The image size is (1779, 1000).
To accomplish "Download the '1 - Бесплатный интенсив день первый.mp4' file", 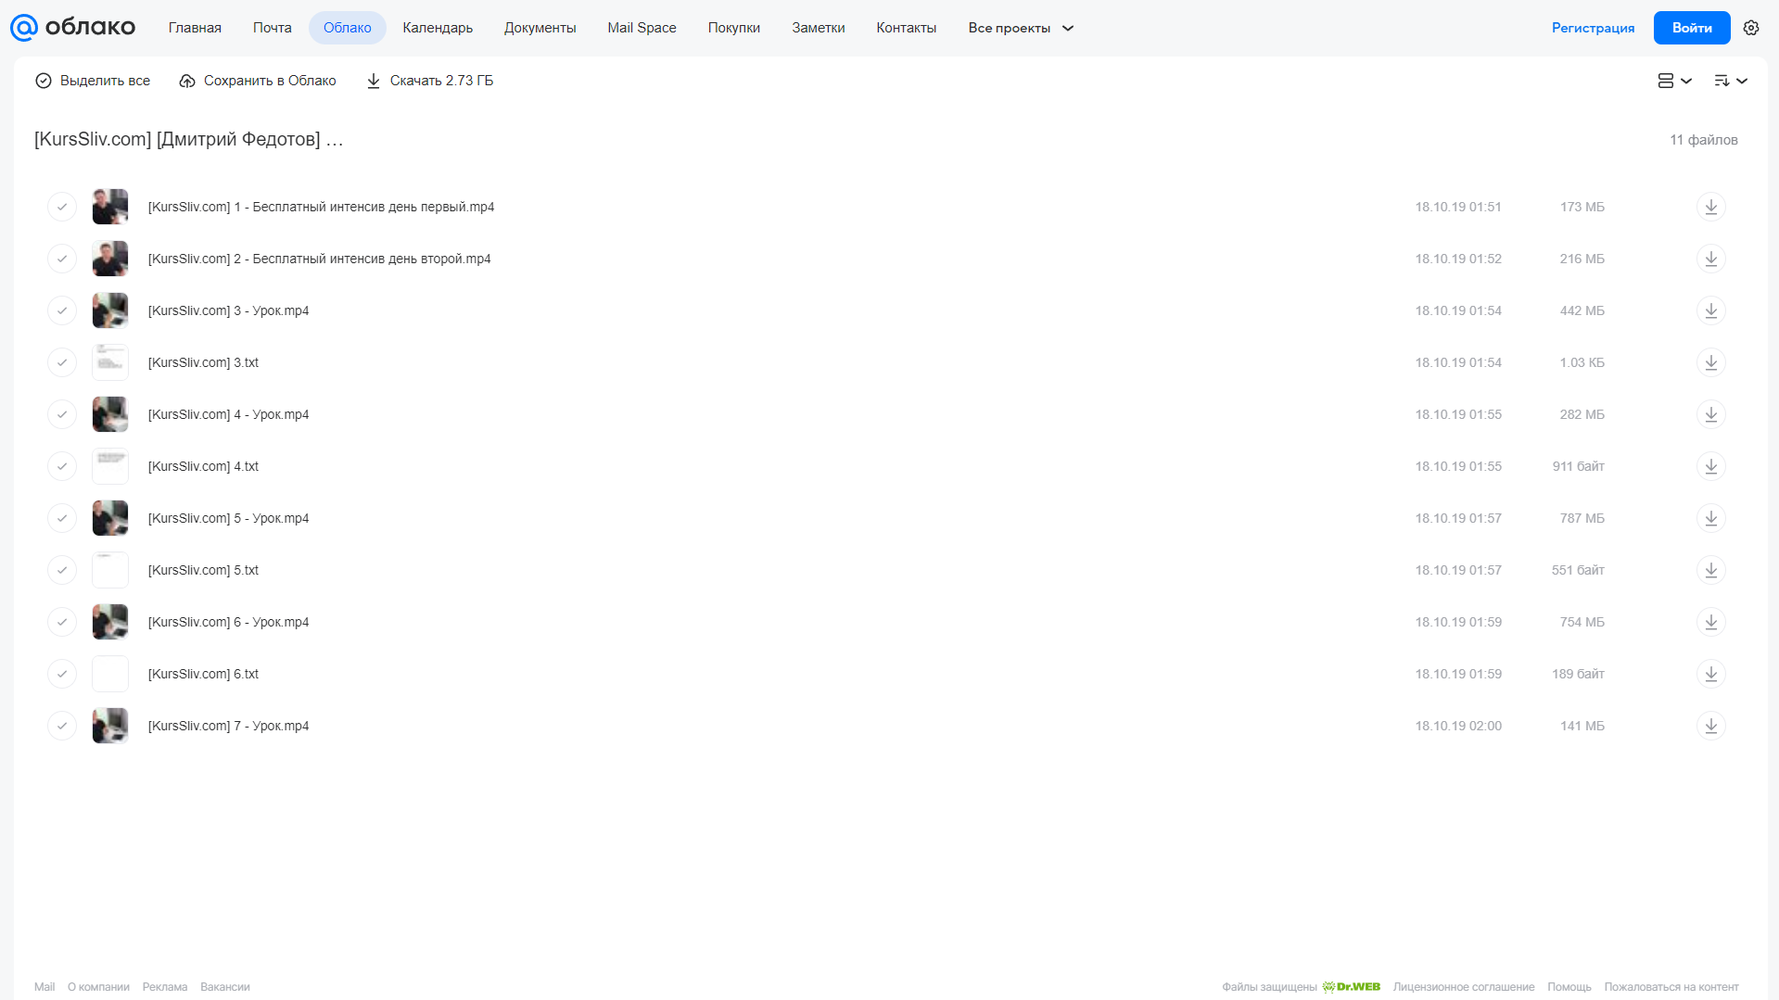I will click(x=1710, y=207).
